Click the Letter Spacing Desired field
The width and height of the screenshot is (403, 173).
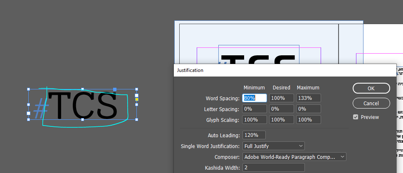pos(281,109)
